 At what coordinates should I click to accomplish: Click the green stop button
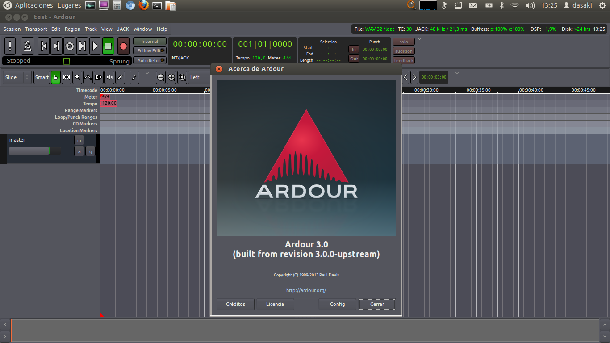coord(108,46)
